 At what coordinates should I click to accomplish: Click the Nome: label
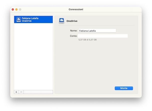74,31
